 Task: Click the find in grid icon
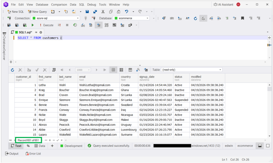coord(138,70)
